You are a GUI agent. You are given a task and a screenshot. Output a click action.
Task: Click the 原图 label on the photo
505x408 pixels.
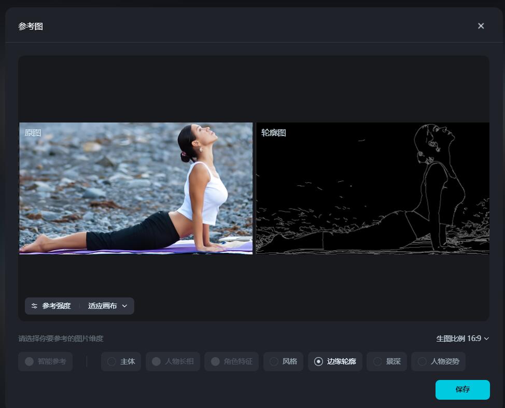point(33,132)
